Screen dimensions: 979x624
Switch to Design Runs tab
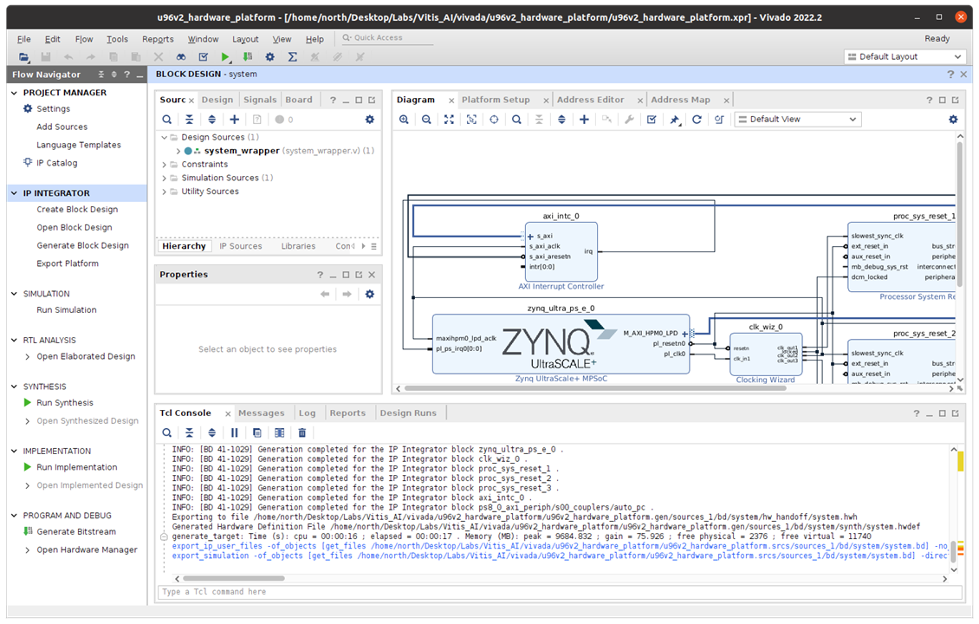coord(408,413)
